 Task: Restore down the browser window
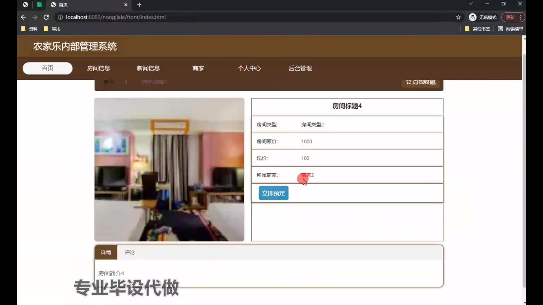[x=503, y=4]
